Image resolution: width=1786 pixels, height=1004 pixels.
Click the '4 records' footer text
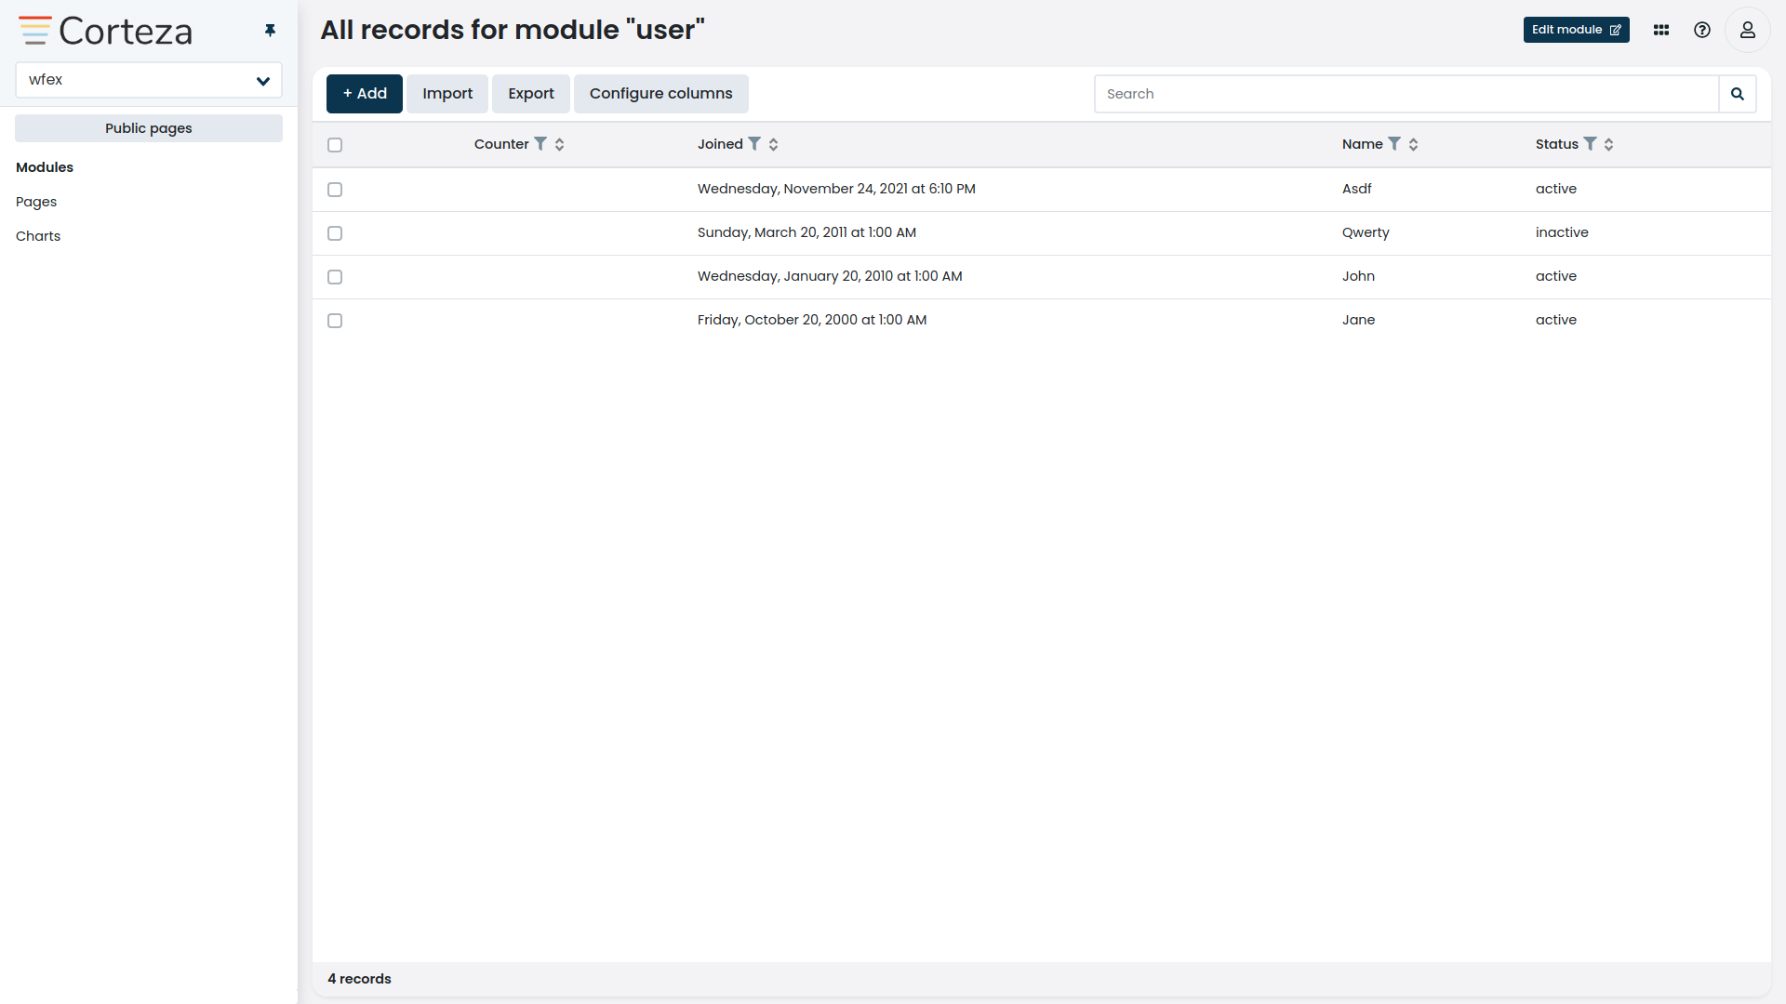[x=359, y=979]
